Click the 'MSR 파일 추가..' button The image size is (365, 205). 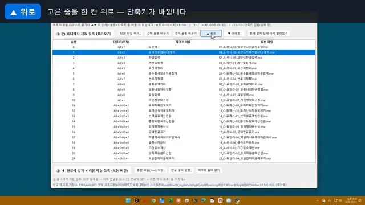click(x=131, y=34)
